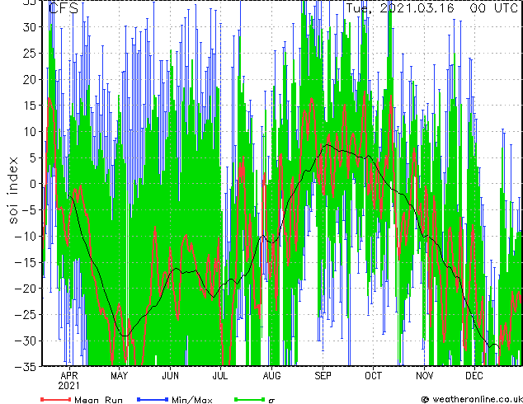Click the -30 value on y-axis

[26, 341]
